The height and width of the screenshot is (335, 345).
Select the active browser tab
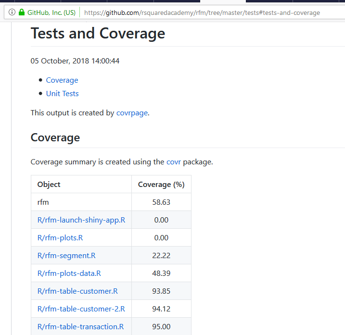point(223,1)
